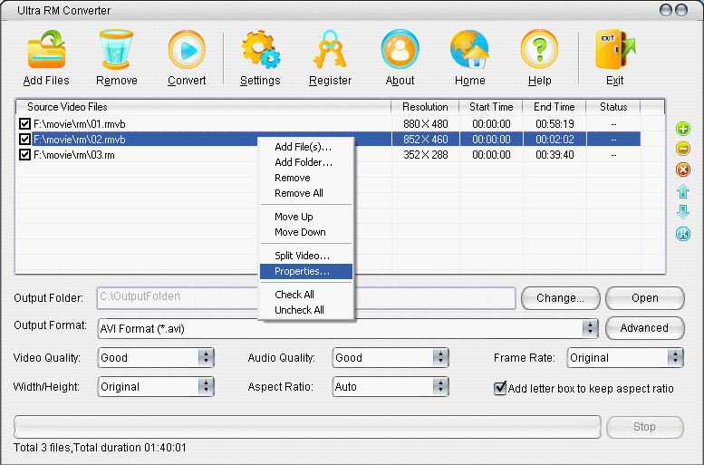
Task: Select Remove All in the context menu
Action: click(306, 193)
